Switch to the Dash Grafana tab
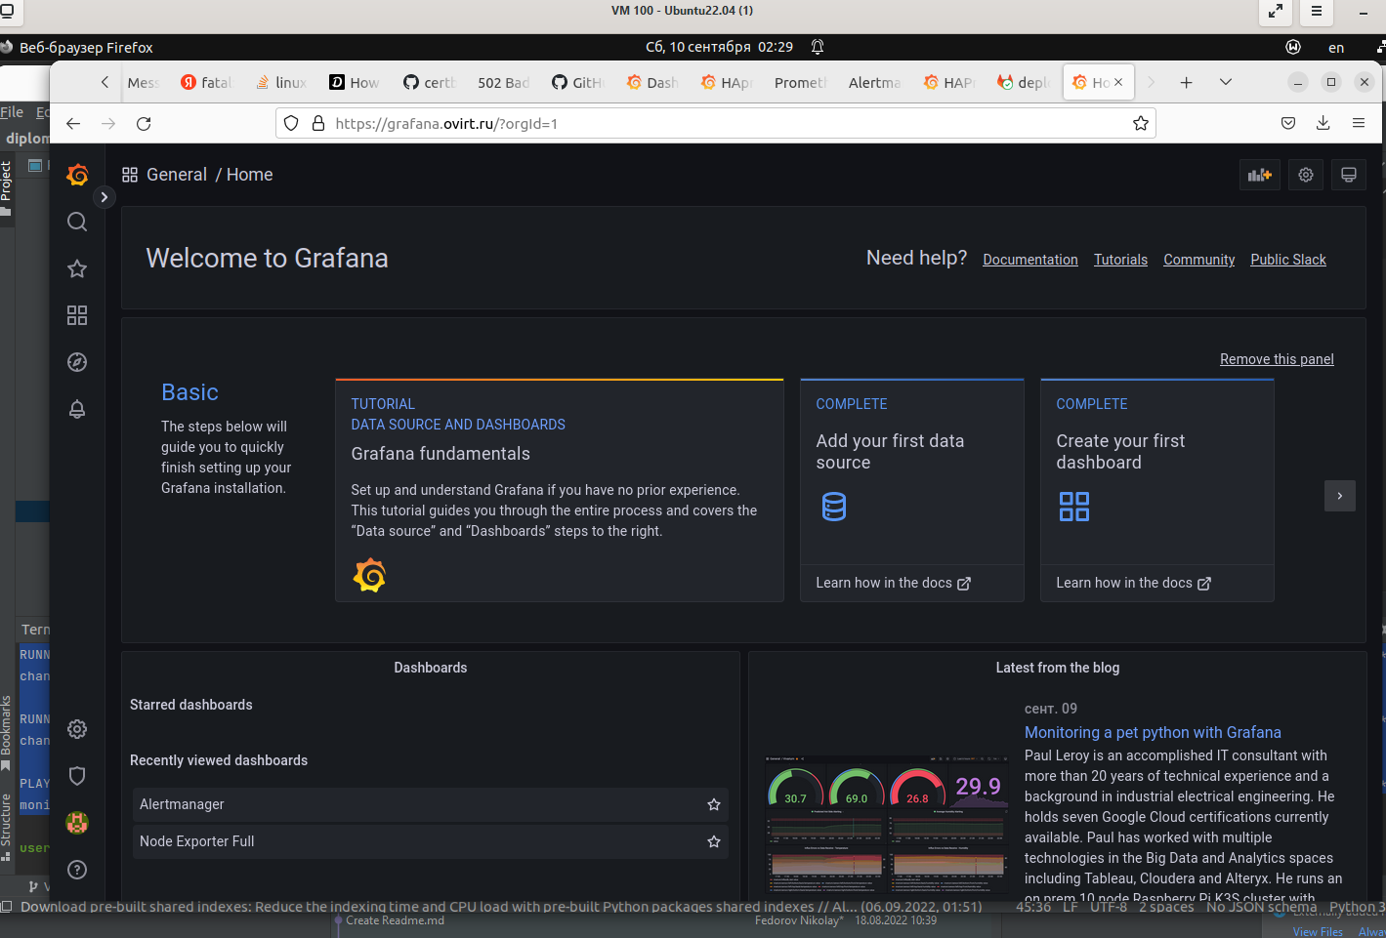The width and height of the screenshot is (1386, 938). point(651,82)
